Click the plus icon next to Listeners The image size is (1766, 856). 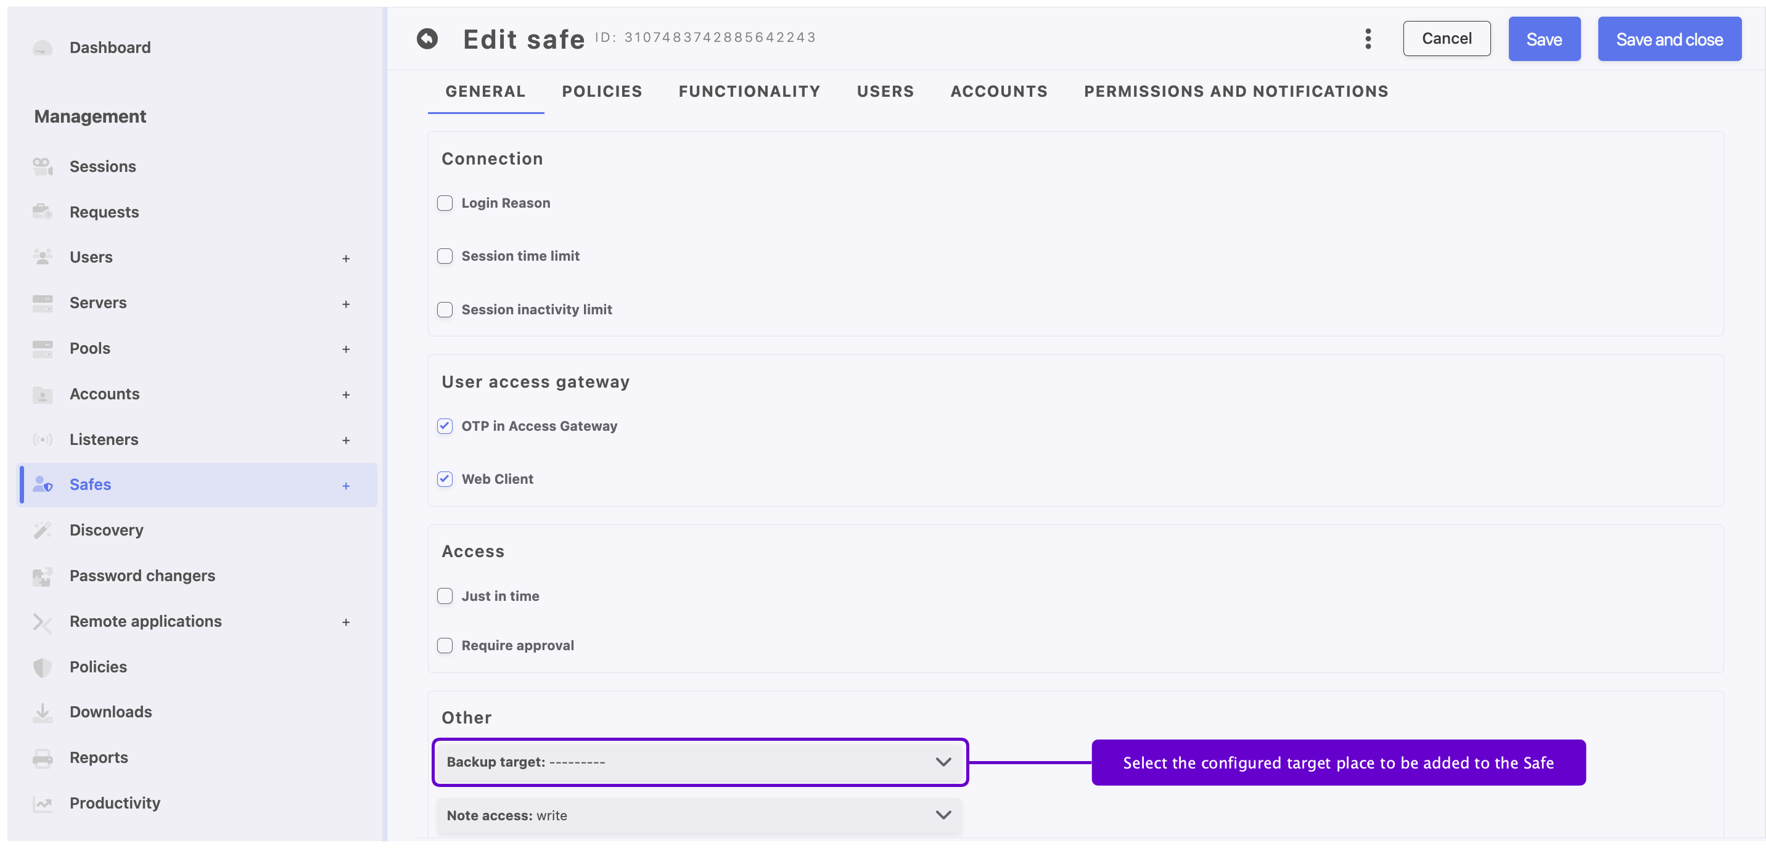(346, 440)
